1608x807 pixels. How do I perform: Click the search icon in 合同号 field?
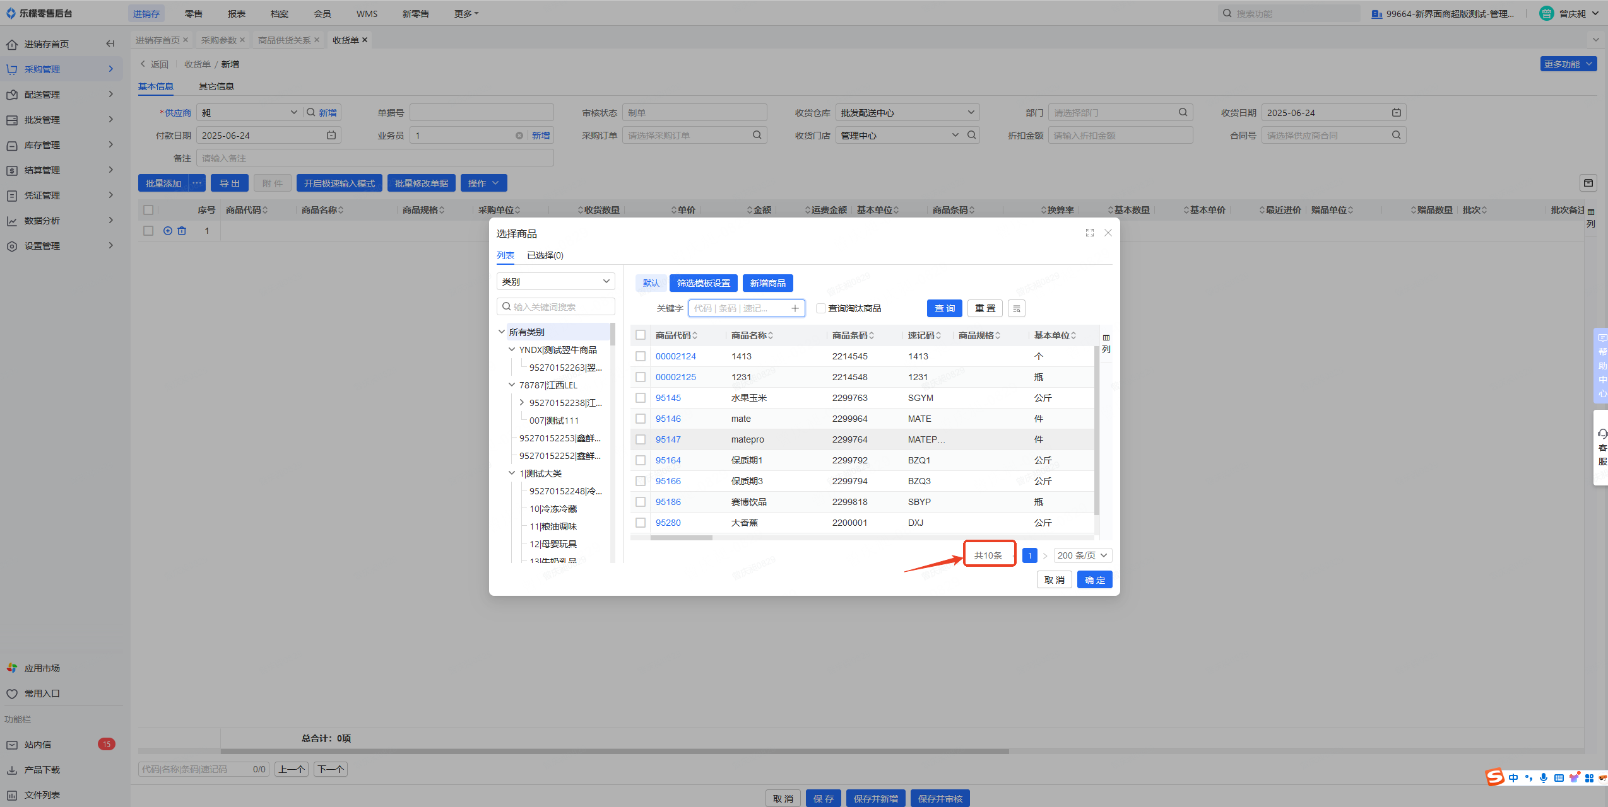tap(1396, 135)
